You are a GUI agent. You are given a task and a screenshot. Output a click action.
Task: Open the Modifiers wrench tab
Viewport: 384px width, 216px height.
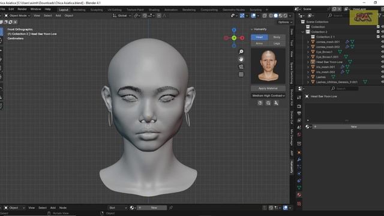click(299, 160)
